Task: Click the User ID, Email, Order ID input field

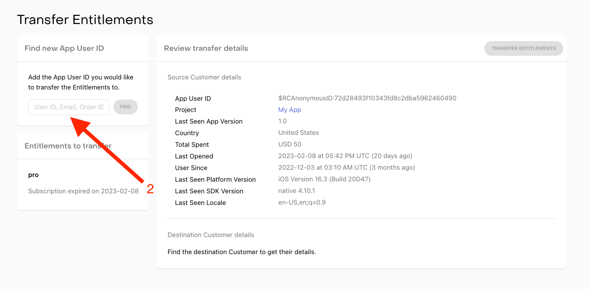Action: coord(69,107)
